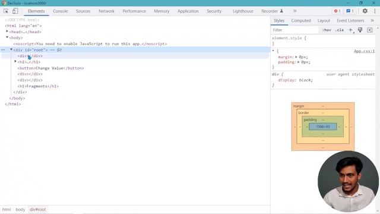Select the Styles tab
Screen dimensions: 380x214
[x=279, y=21]
